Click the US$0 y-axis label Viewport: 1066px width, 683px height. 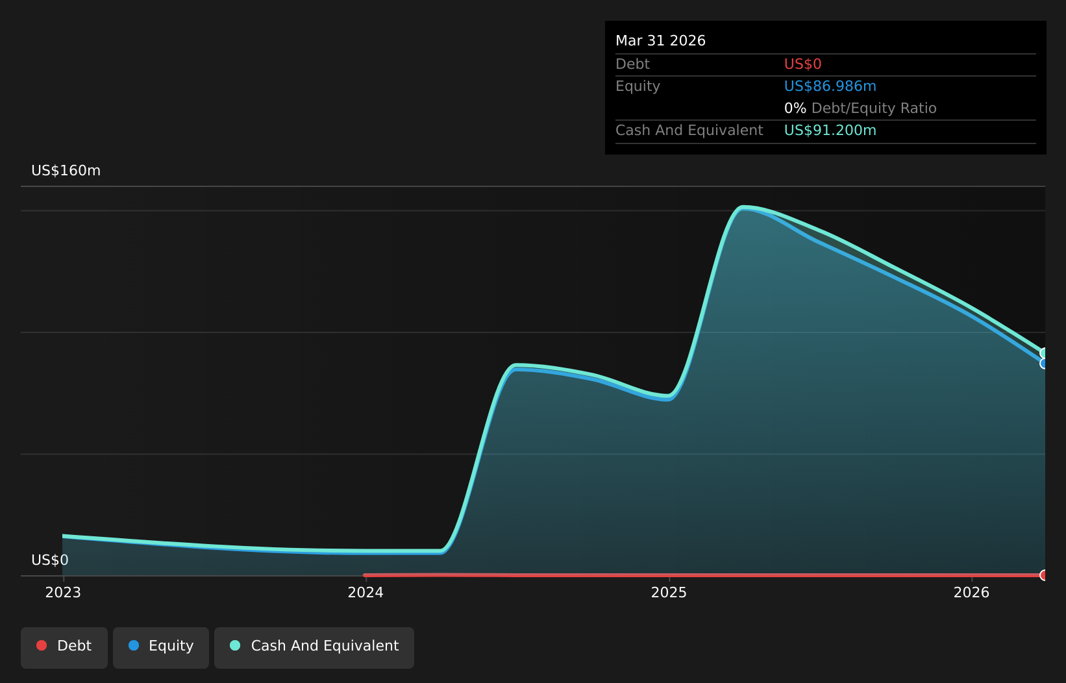click(50, 560)
